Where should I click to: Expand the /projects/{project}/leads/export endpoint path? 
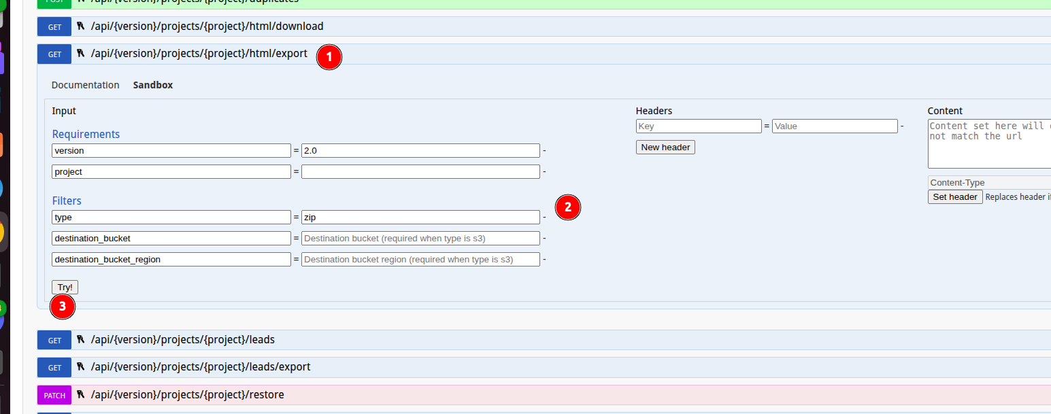(x=200, y=367)
